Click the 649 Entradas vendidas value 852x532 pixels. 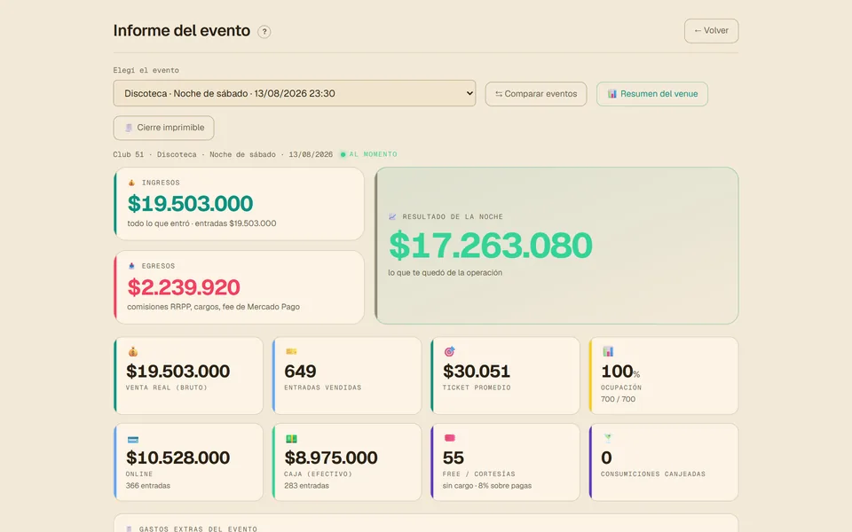300,372
